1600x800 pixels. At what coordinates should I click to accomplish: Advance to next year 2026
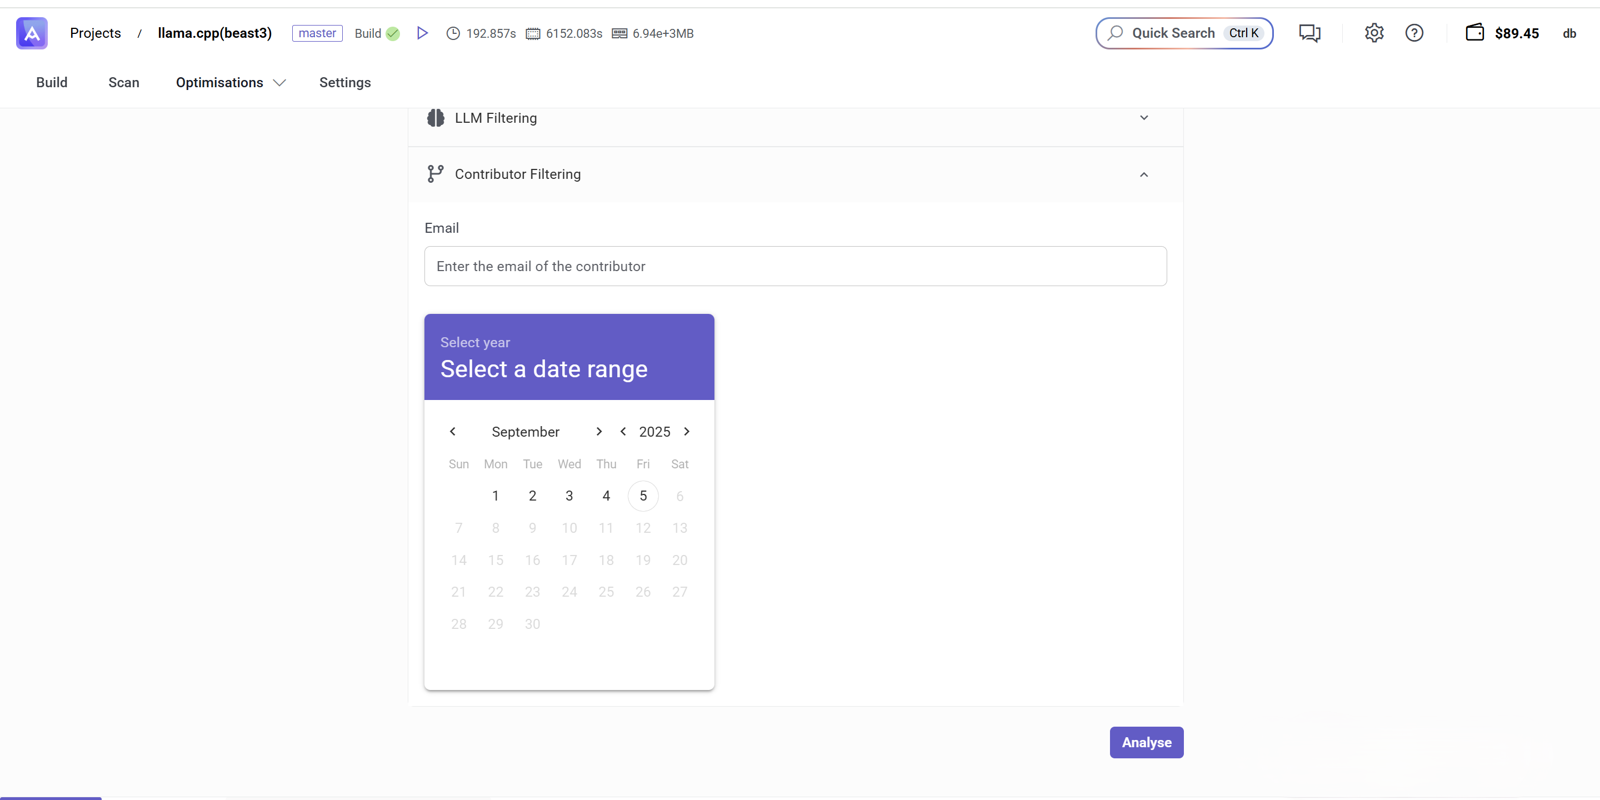[x=686, y=432]
